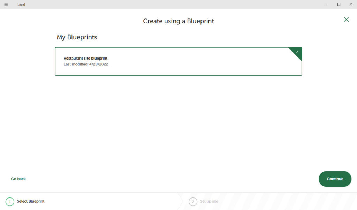Click the step 2 circle icon
Screen dimensions: 357x210
(x=193, y=202)
